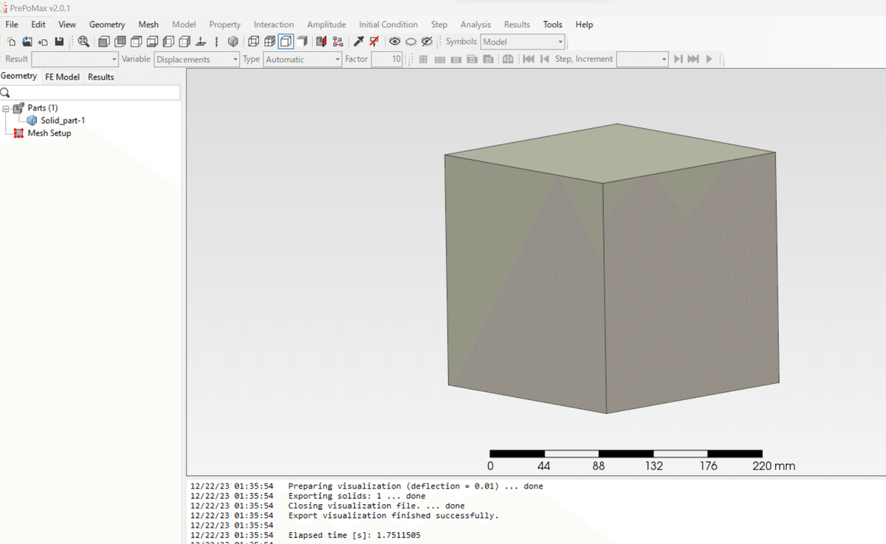
Task: Open the Symbols dropdown showing Model
Action: pyautogui.click(x=523, y=42)
